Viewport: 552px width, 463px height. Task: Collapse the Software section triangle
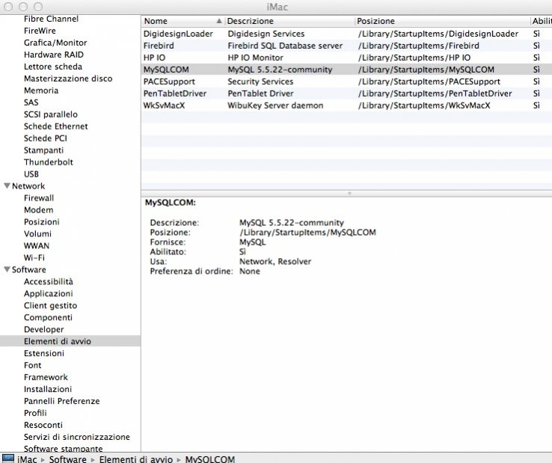pyautogui.click(x=7, y=269)
